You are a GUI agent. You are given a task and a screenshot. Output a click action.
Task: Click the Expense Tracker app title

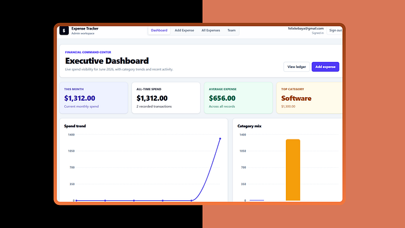pos(84,28)
